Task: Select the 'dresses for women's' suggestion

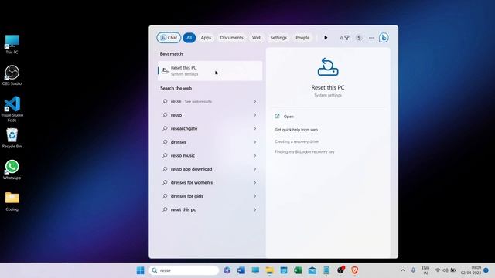Action: click(210, 182)
